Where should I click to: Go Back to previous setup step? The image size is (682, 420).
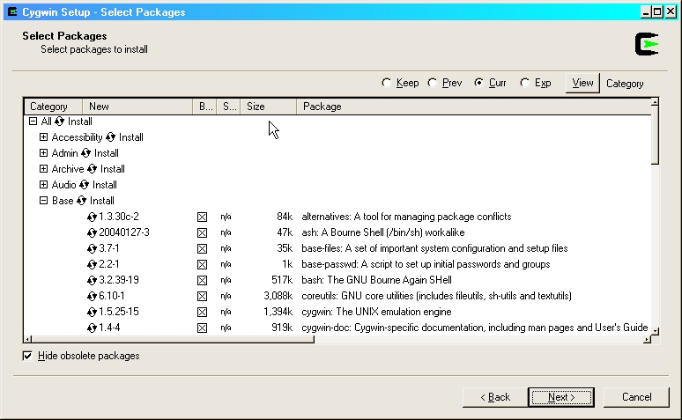point(495,397)
